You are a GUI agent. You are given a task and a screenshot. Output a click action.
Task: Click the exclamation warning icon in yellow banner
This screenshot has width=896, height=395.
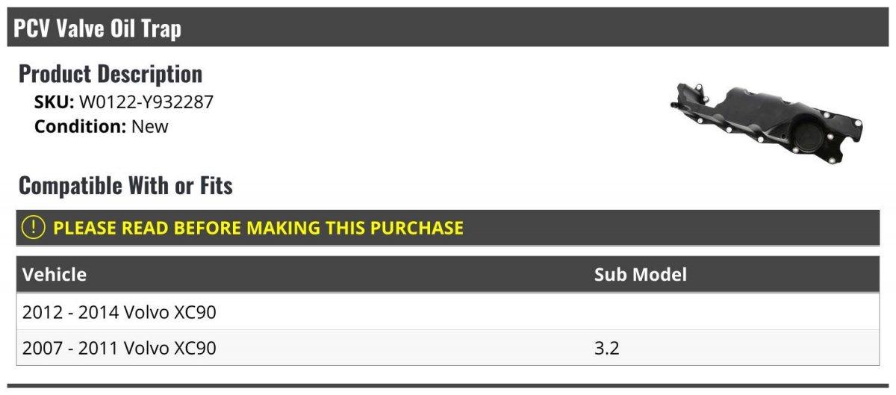click(x=34, y=227)
